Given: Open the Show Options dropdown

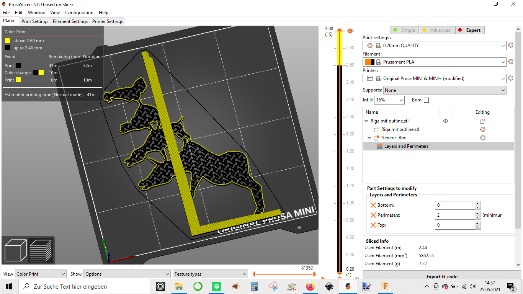Looking at the screenshot, I should (127, 274).
